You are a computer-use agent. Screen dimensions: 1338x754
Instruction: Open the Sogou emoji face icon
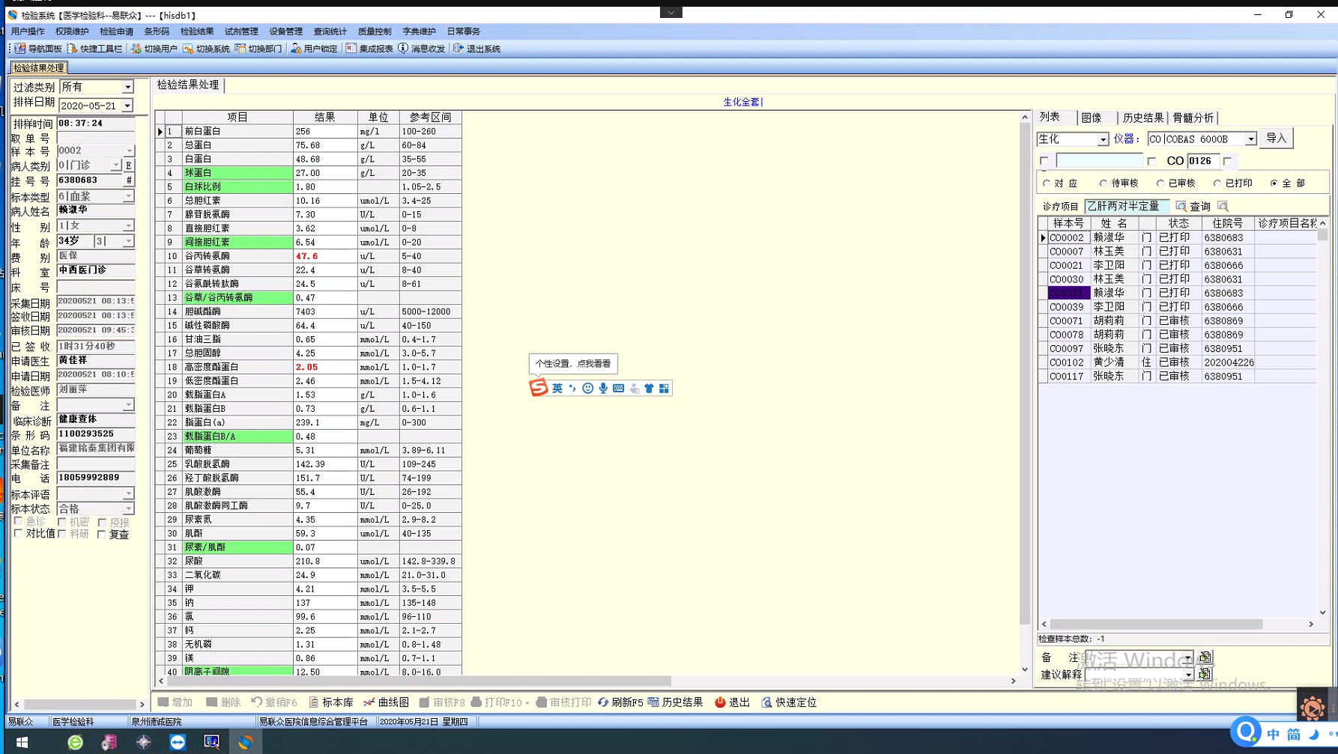click(588, 388)
